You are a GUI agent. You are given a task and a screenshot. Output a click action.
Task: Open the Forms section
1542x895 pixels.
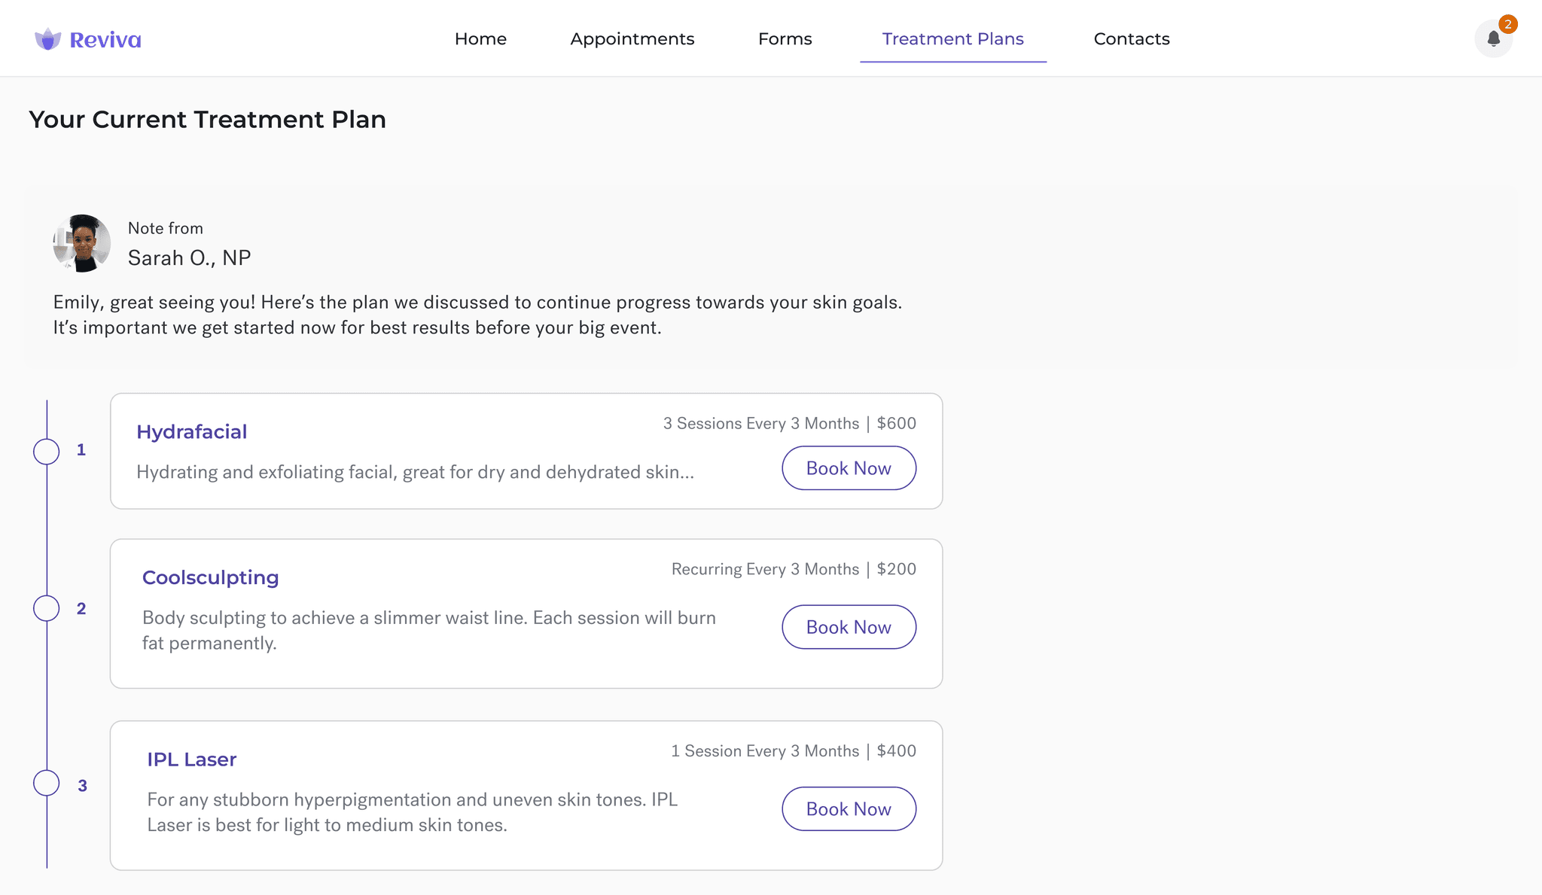[x=785, y=38]
